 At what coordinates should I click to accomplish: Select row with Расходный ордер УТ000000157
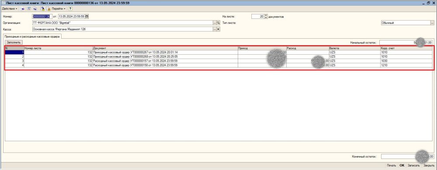[219, 61]
